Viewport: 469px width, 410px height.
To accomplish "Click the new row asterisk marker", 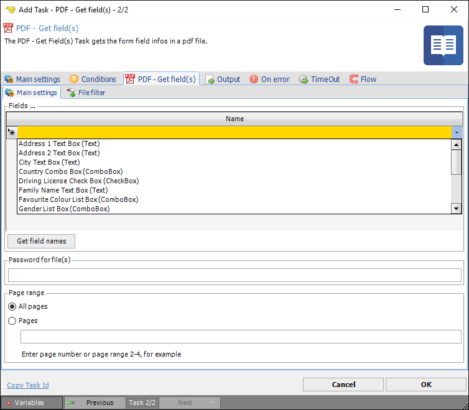I will pyautogui.click(x=12, y=132).
